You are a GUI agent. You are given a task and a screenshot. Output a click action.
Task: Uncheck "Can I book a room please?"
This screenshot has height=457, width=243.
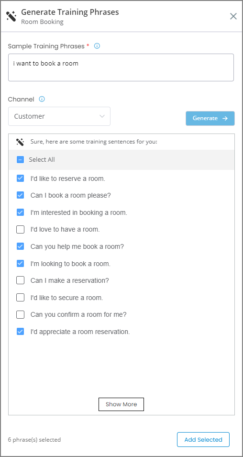20,195
